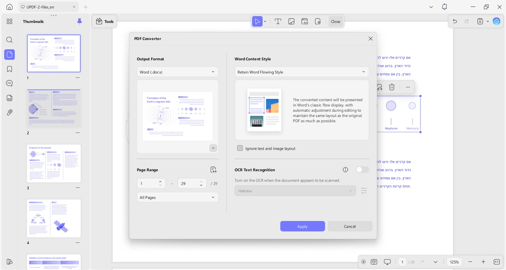The image size is (506, 270).
Task: Open the notifications bell
Action: pos(444,7)
